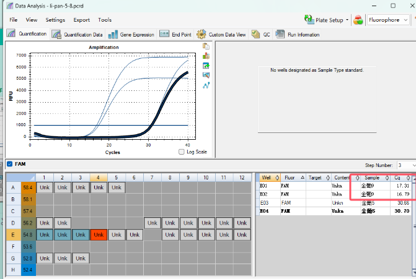The image size is (416, 279).
Task: Click column header 4 in plate grid
Action: (x=99, y=178)
